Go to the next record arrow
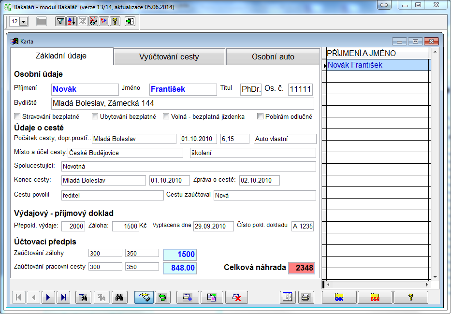The width and height of the screenshot is (451, 314). point(47,297)
